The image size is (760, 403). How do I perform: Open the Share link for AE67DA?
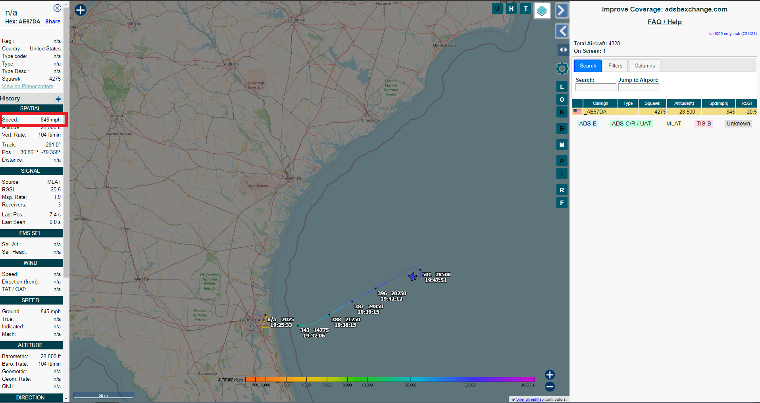[x=53, y=21]
